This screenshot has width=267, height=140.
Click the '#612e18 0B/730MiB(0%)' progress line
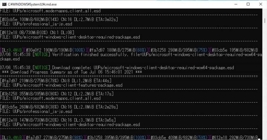point(37,32)
